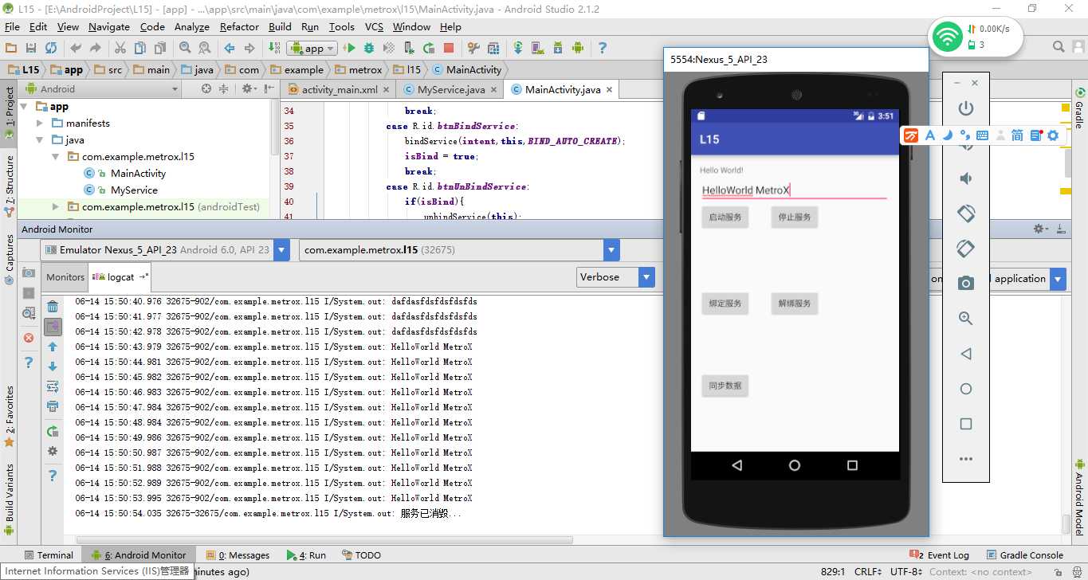Open the Build menu
The height and width of the screenshot is (580, 1088).
(x=280, y=26)
